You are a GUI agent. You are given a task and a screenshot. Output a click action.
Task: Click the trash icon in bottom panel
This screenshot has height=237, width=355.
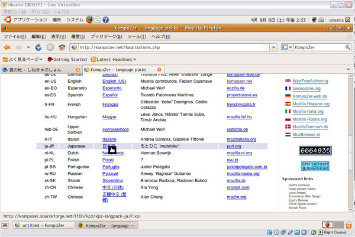349,225
